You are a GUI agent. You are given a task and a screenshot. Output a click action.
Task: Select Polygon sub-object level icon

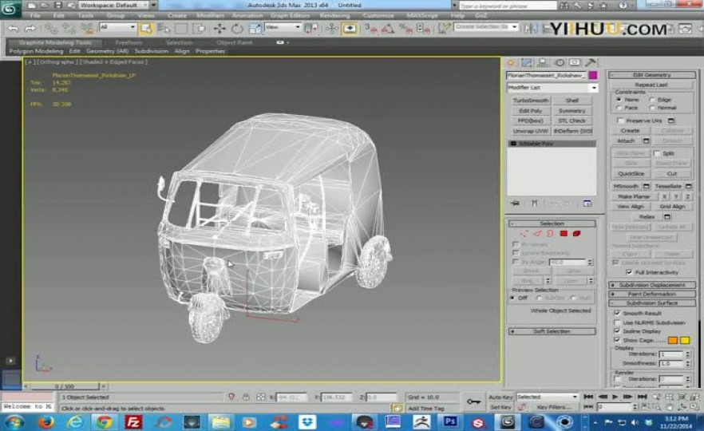click(x=564, y=233)
